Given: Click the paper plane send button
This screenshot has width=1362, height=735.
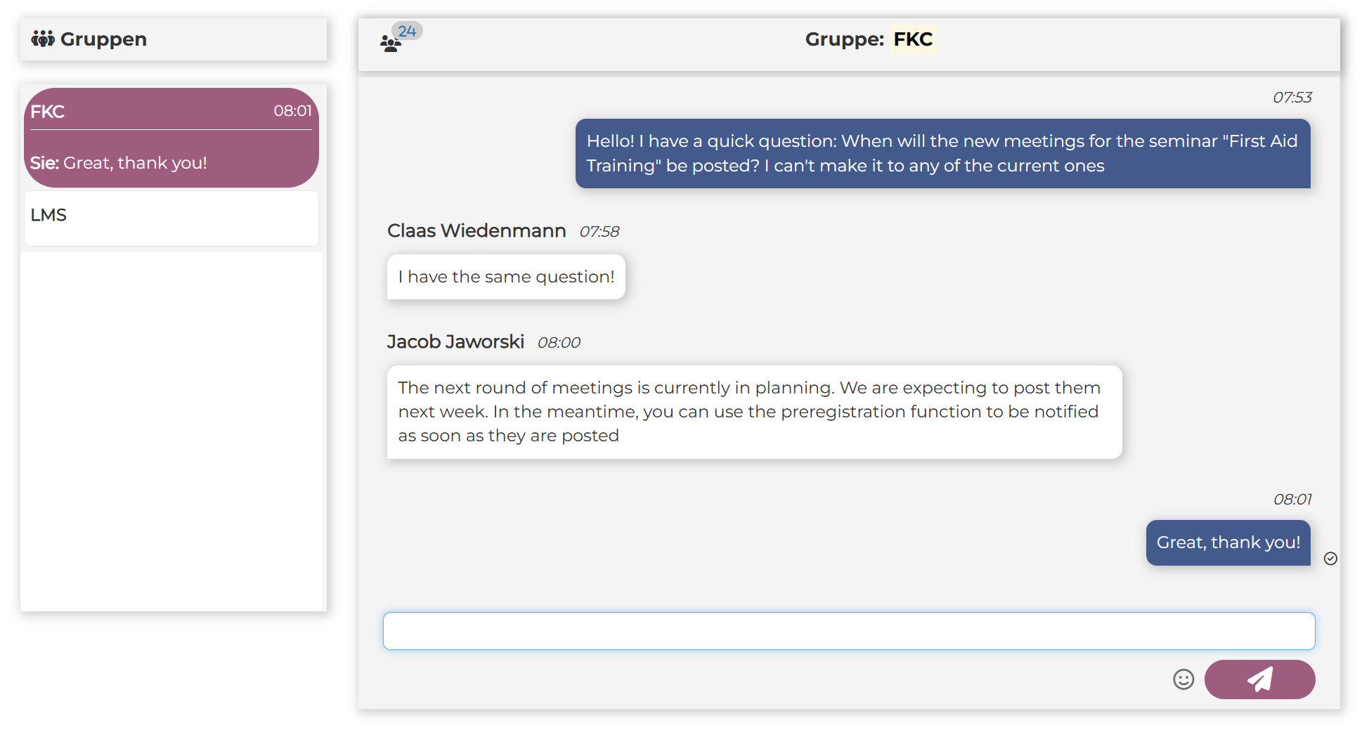Looking at the screenshot, I should 1259,679.
